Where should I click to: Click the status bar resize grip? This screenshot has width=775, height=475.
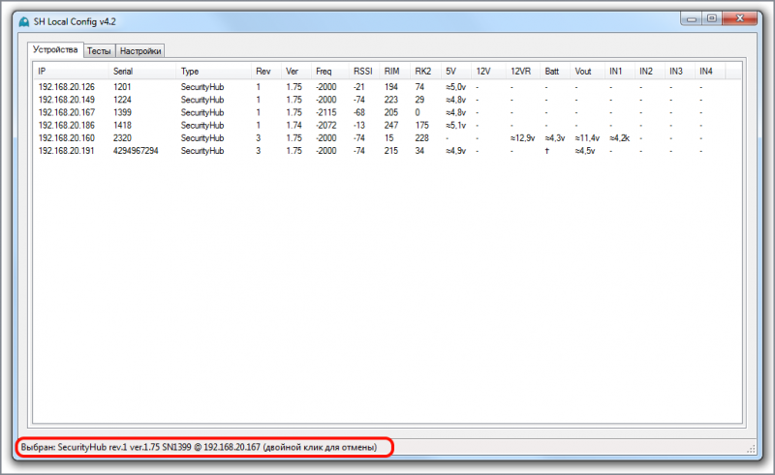pyautogui.click(x=751, y=448)
